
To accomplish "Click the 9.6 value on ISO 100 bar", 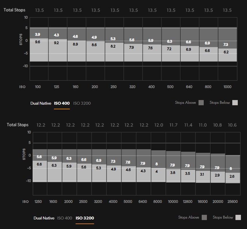I will [38, 42].
